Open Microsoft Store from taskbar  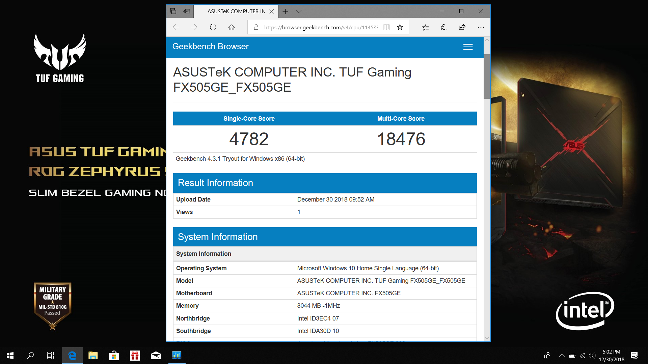click(x=114, y=356)
